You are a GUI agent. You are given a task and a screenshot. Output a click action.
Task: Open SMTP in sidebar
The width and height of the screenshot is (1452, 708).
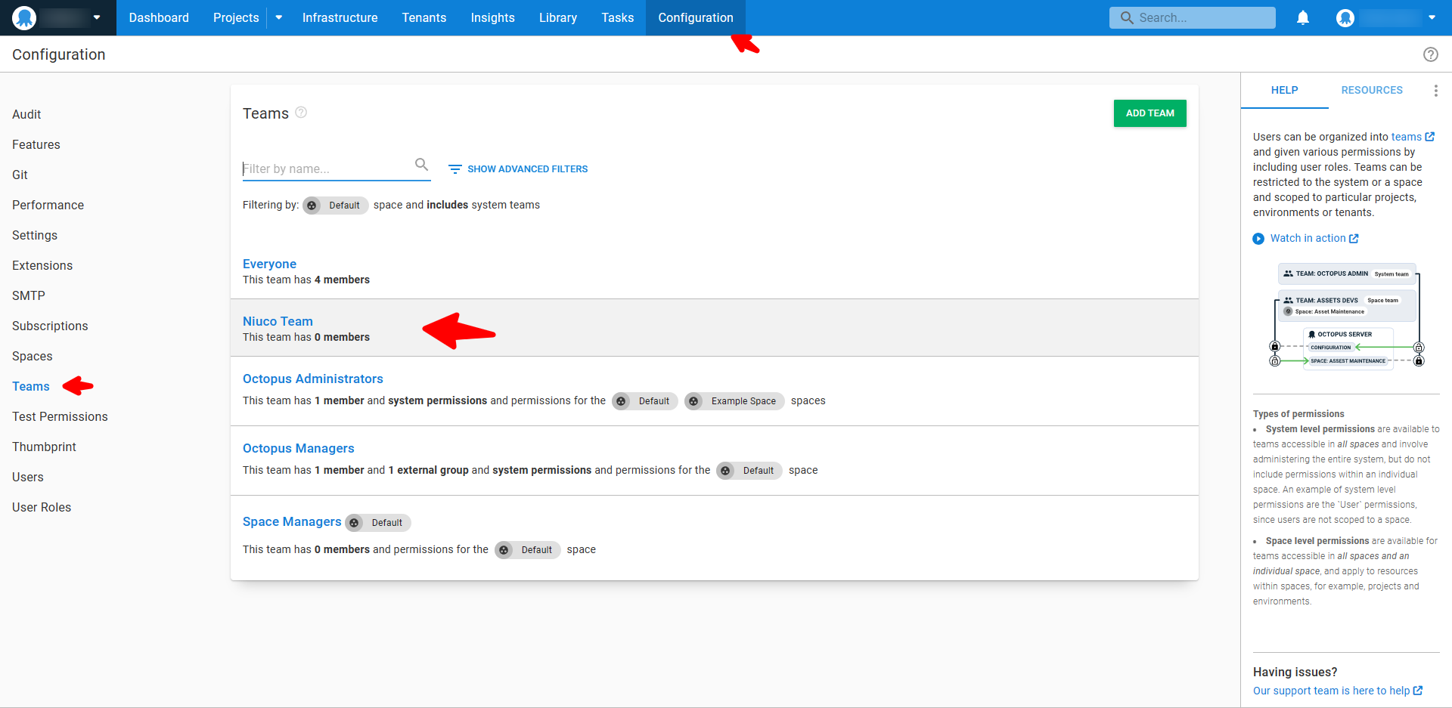tap(29, 295)
